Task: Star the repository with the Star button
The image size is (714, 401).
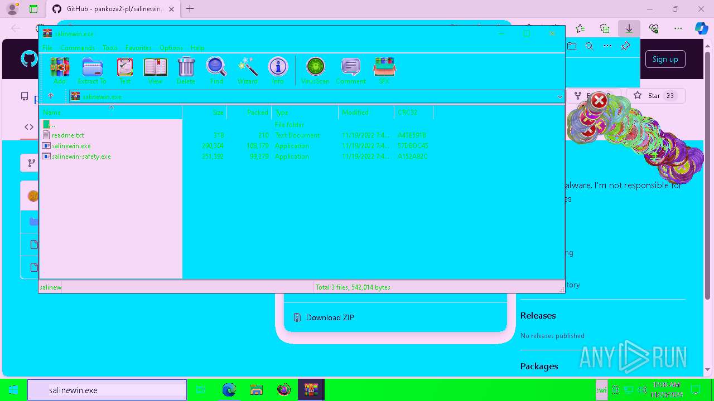Action: 655,96
